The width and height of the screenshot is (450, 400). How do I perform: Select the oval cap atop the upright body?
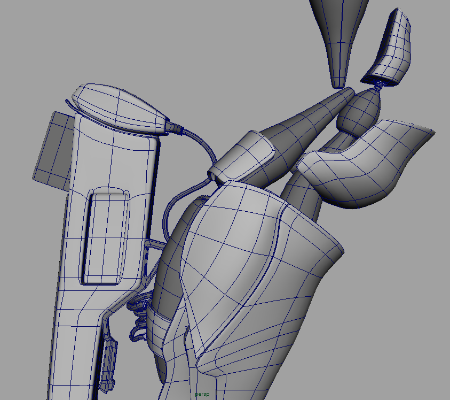click(x=119, y=109)
